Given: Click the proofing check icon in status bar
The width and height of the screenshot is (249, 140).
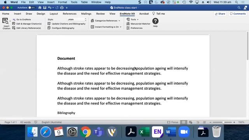Looking at the screenshot, I should (36, 122).
